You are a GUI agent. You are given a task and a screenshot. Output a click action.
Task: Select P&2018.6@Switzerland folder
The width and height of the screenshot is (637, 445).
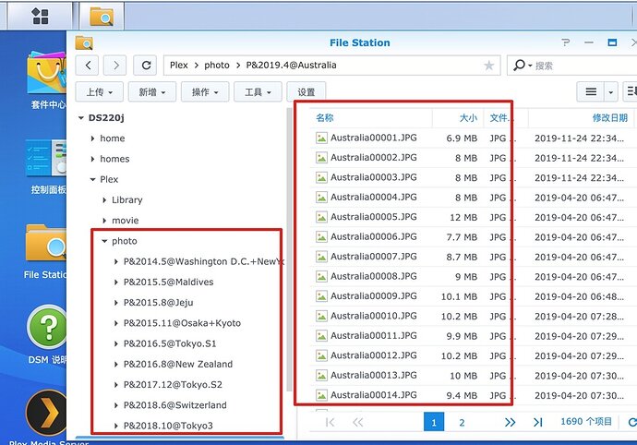coord(175,405)
